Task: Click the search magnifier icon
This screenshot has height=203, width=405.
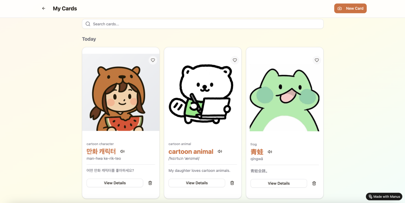Action: click(88, 24)
